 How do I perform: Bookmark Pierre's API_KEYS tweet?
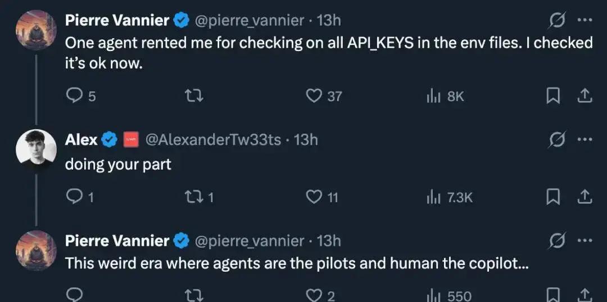(x=554, y=97)
